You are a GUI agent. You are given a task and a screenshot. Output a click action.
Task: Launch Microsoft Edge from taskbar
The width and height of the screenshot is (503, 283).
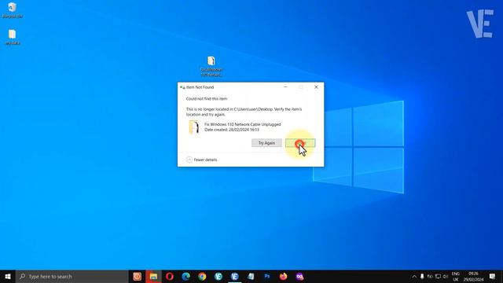click(x=186, y=277)
